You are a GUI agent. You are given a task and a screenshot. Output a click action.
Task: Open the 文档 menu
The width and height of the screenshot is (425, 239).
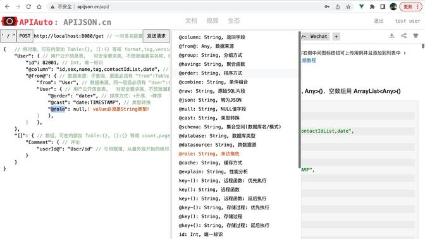[191, 21]
